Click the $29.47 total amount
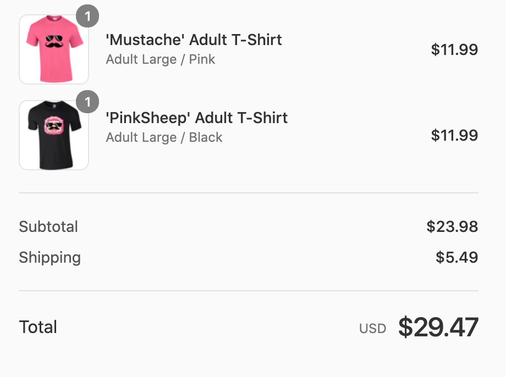The height and width of the screenshot is (377, 506). (438, 328)
